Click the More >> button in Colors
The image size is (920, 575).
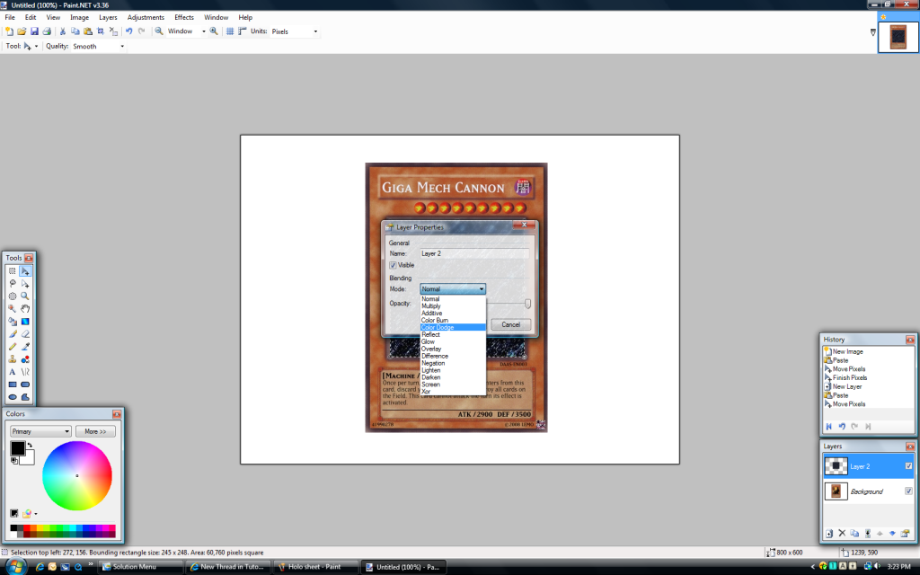[x=95, y=431]
